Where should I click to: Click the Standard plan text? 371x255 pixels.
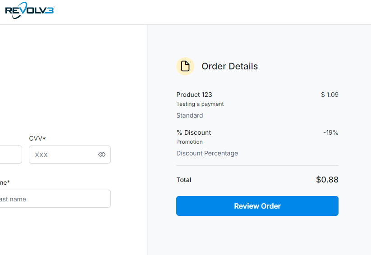189,115
